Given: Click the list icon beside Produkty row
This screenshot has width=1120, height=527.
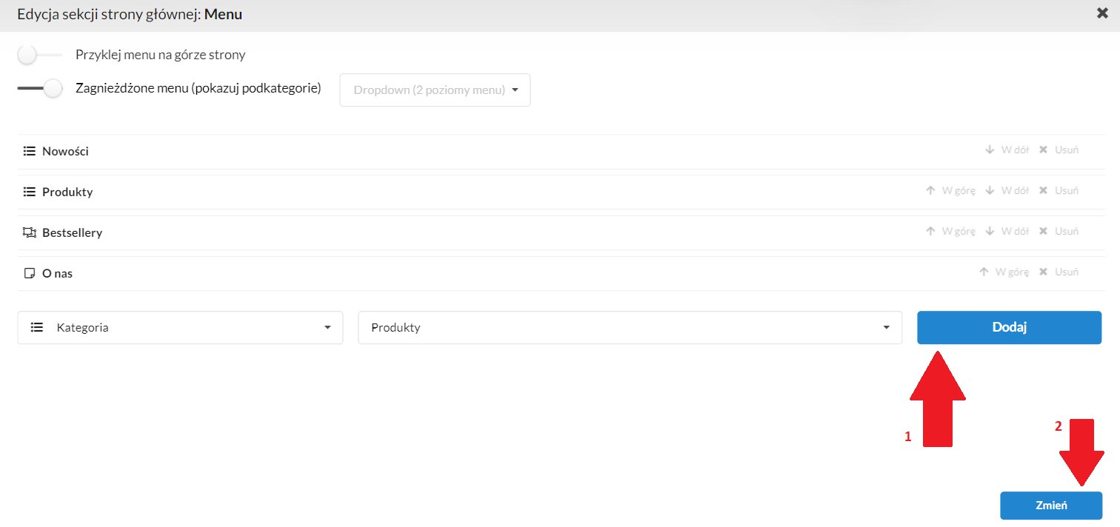Looking at the screenshot, I should [30, 192].
